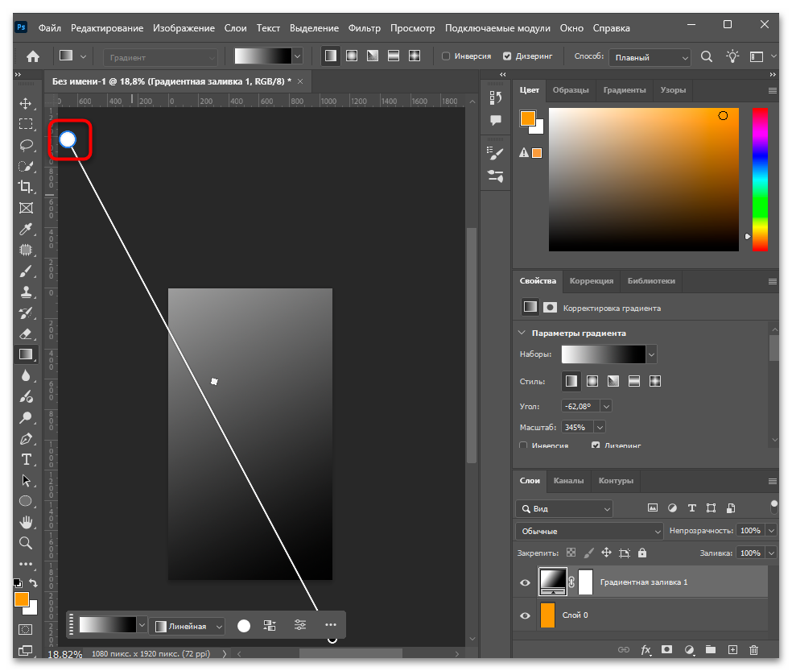792x671 pixels.
Task: Open the Способ dropdown set to Плавный
Action: coord(650,57)
